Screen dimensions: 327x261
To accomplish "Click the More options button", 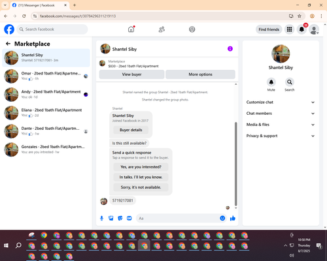I will pyautogui.click(x=200, y=74).
